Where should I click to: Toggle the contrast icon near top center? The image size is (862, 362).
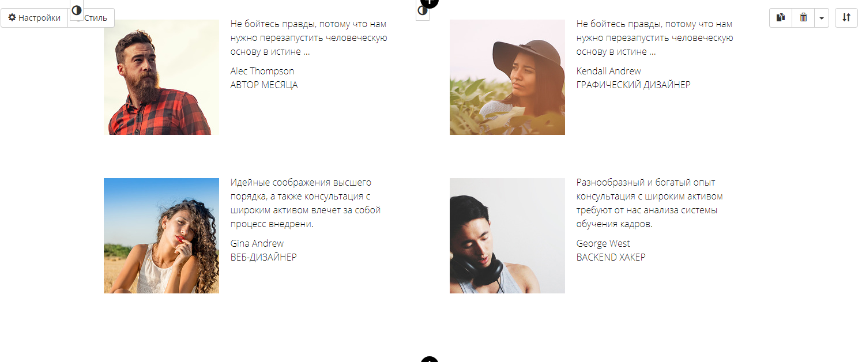pyautogui.click(x=423, y=10)
